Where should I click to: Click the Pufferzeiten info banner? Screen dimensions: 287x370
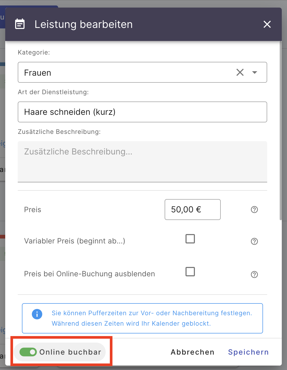tap(142, 318)
